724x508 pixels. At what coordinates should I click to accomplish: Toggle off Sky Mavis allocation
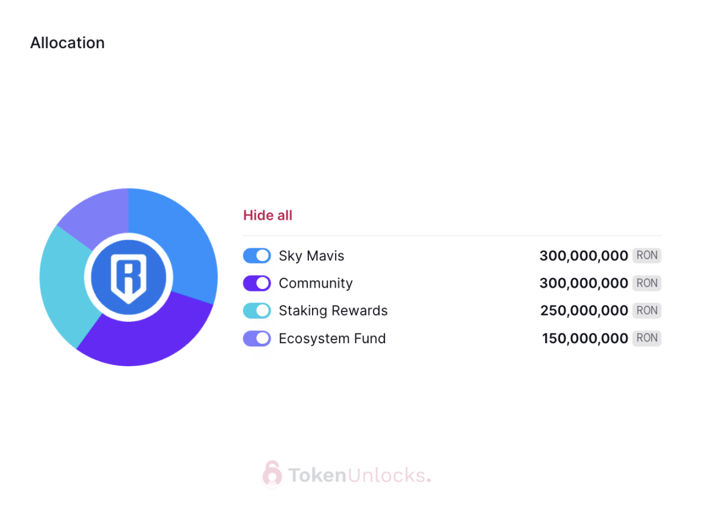[x=257, y=256]
